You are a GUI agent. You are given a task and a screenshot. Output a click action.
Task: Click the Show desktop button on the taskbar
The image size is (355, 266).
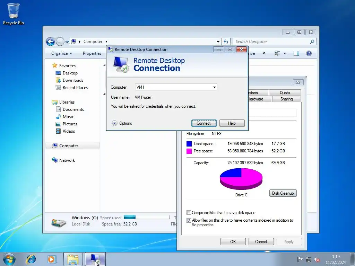[x=352, y=259]
